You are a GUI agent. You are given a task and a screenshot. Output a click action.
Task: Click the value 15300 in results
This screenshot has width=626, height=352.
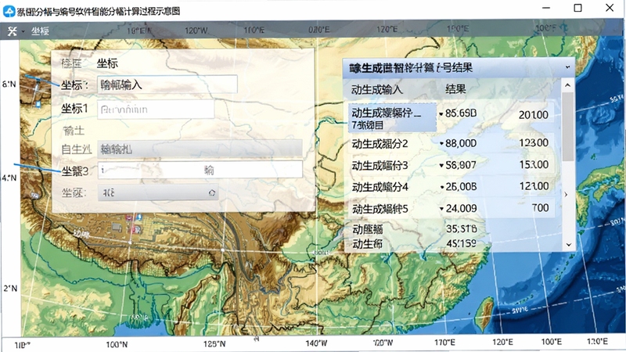click(534, 164)
